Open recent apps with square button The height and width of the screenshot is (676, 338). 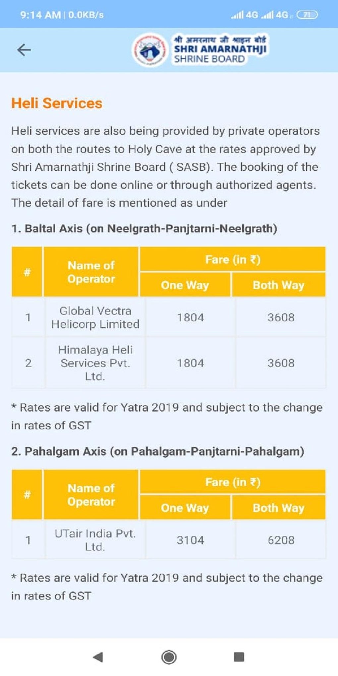[239, 656]
